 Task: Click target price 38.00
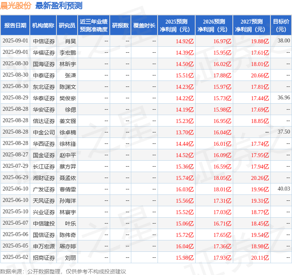(284, 41)
